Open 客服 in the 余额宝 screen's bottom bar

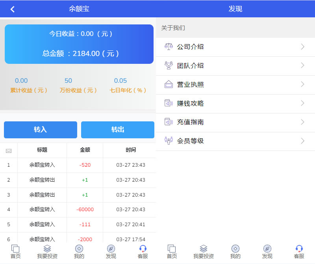click(x=143, y=251)
